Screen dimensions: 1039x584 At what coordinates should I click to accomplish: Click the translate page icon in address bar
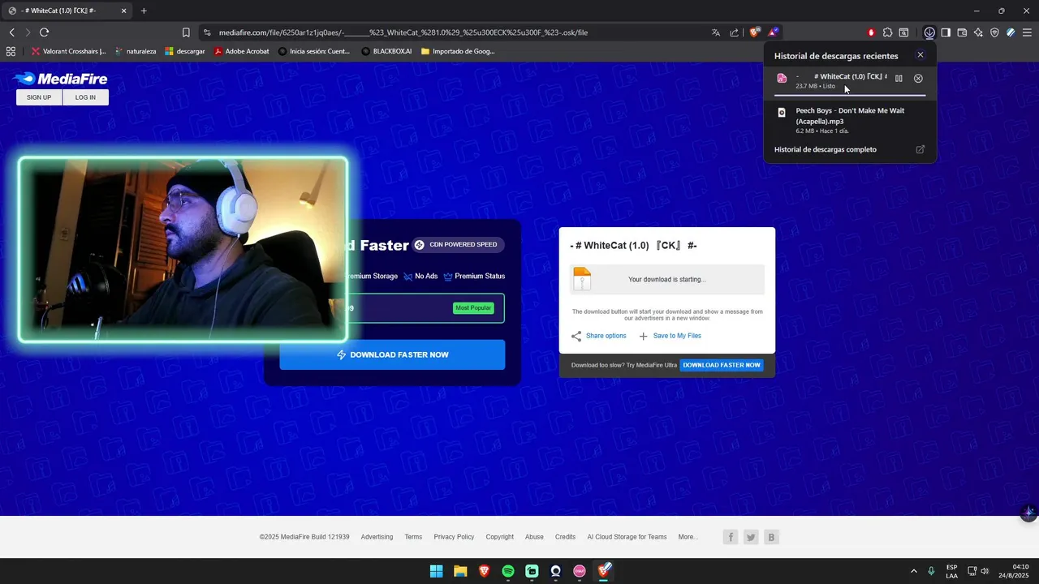pyautogui.click(x=716, y=32)
